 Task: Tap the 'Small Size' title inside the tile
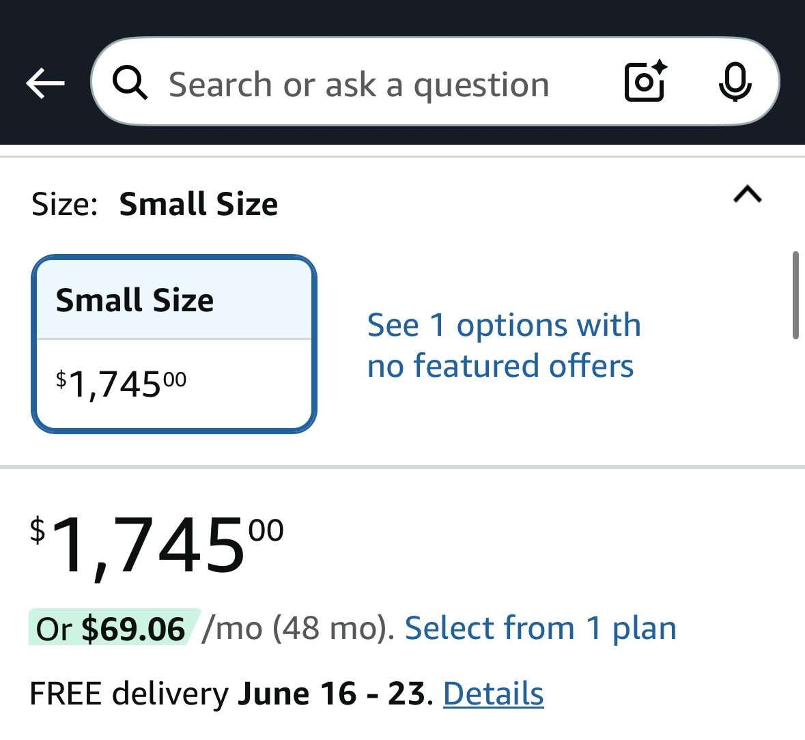[135, 300]
